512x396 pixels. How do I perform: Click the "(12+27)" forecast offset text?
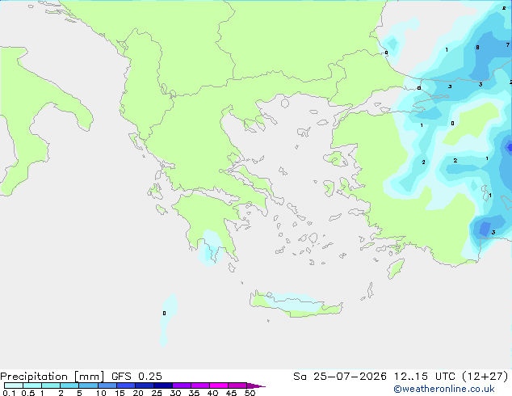pyautogui.click(x=485, y=377)
